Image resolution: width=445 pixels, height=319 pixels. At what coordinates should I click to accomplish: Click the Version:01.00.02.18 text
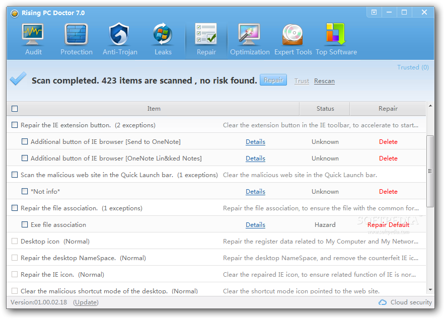point(39,302)
